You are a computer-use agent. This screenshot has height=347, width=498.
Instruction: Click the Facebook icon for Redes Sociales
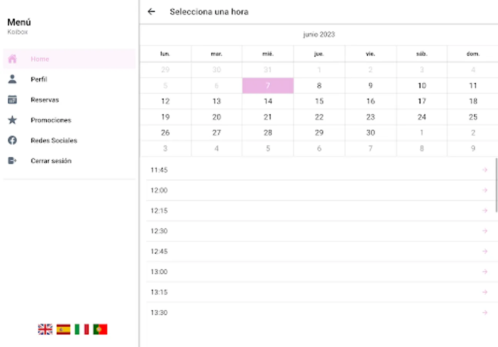[12, 140]
